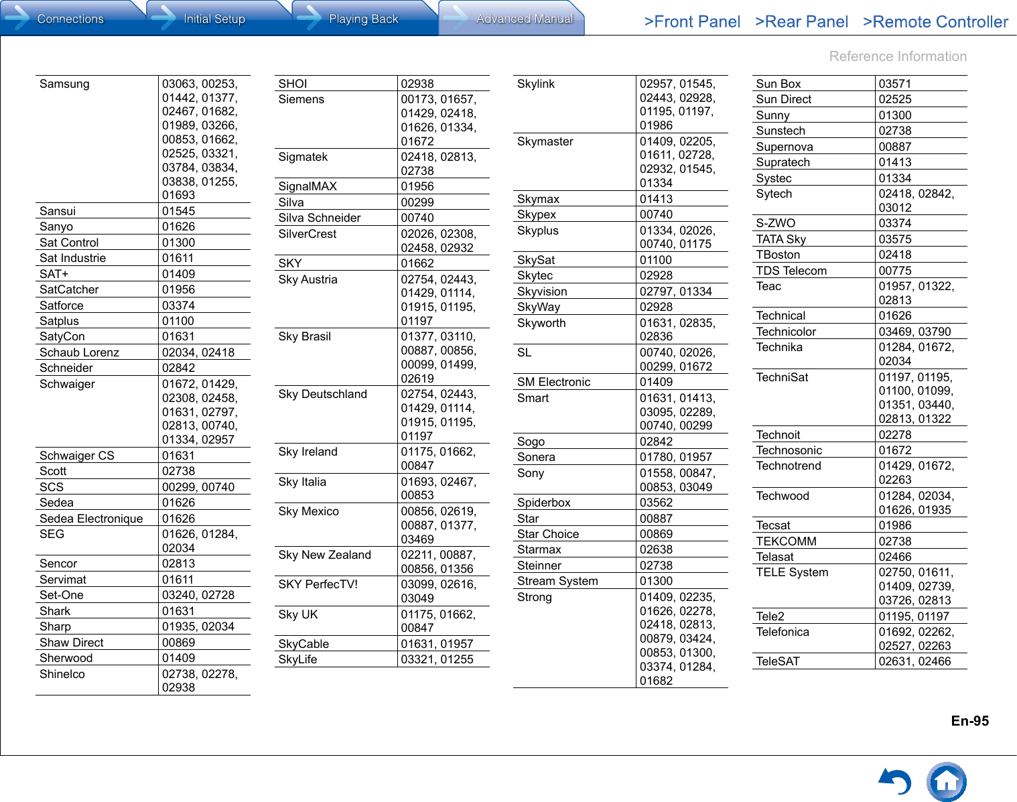This screenshot has width=1017, height=802.
Task: Open the Rear Panel link
Action: click(801, 22)
